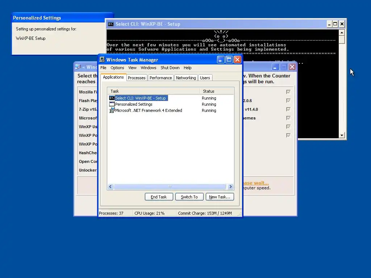Toggle the checkbox next to v11.4.0
The width and height of the screenshot is (371, 278).
(x=288, y=109)
